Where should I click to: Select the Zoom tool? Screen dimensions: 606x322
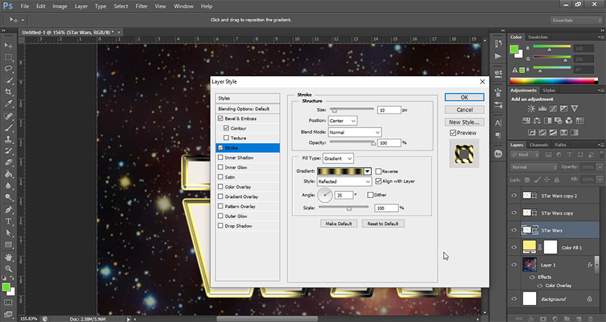[8, 268]
